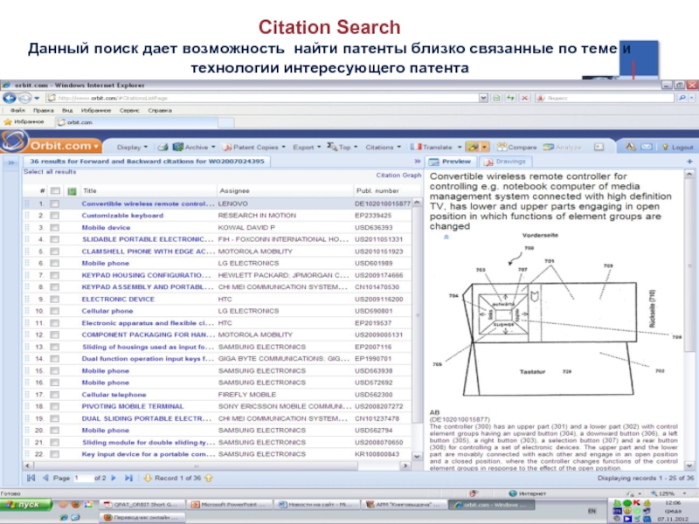The image size is (699, 524).
Task: Click the next record up-arrow icon
Action: point(208,478)
